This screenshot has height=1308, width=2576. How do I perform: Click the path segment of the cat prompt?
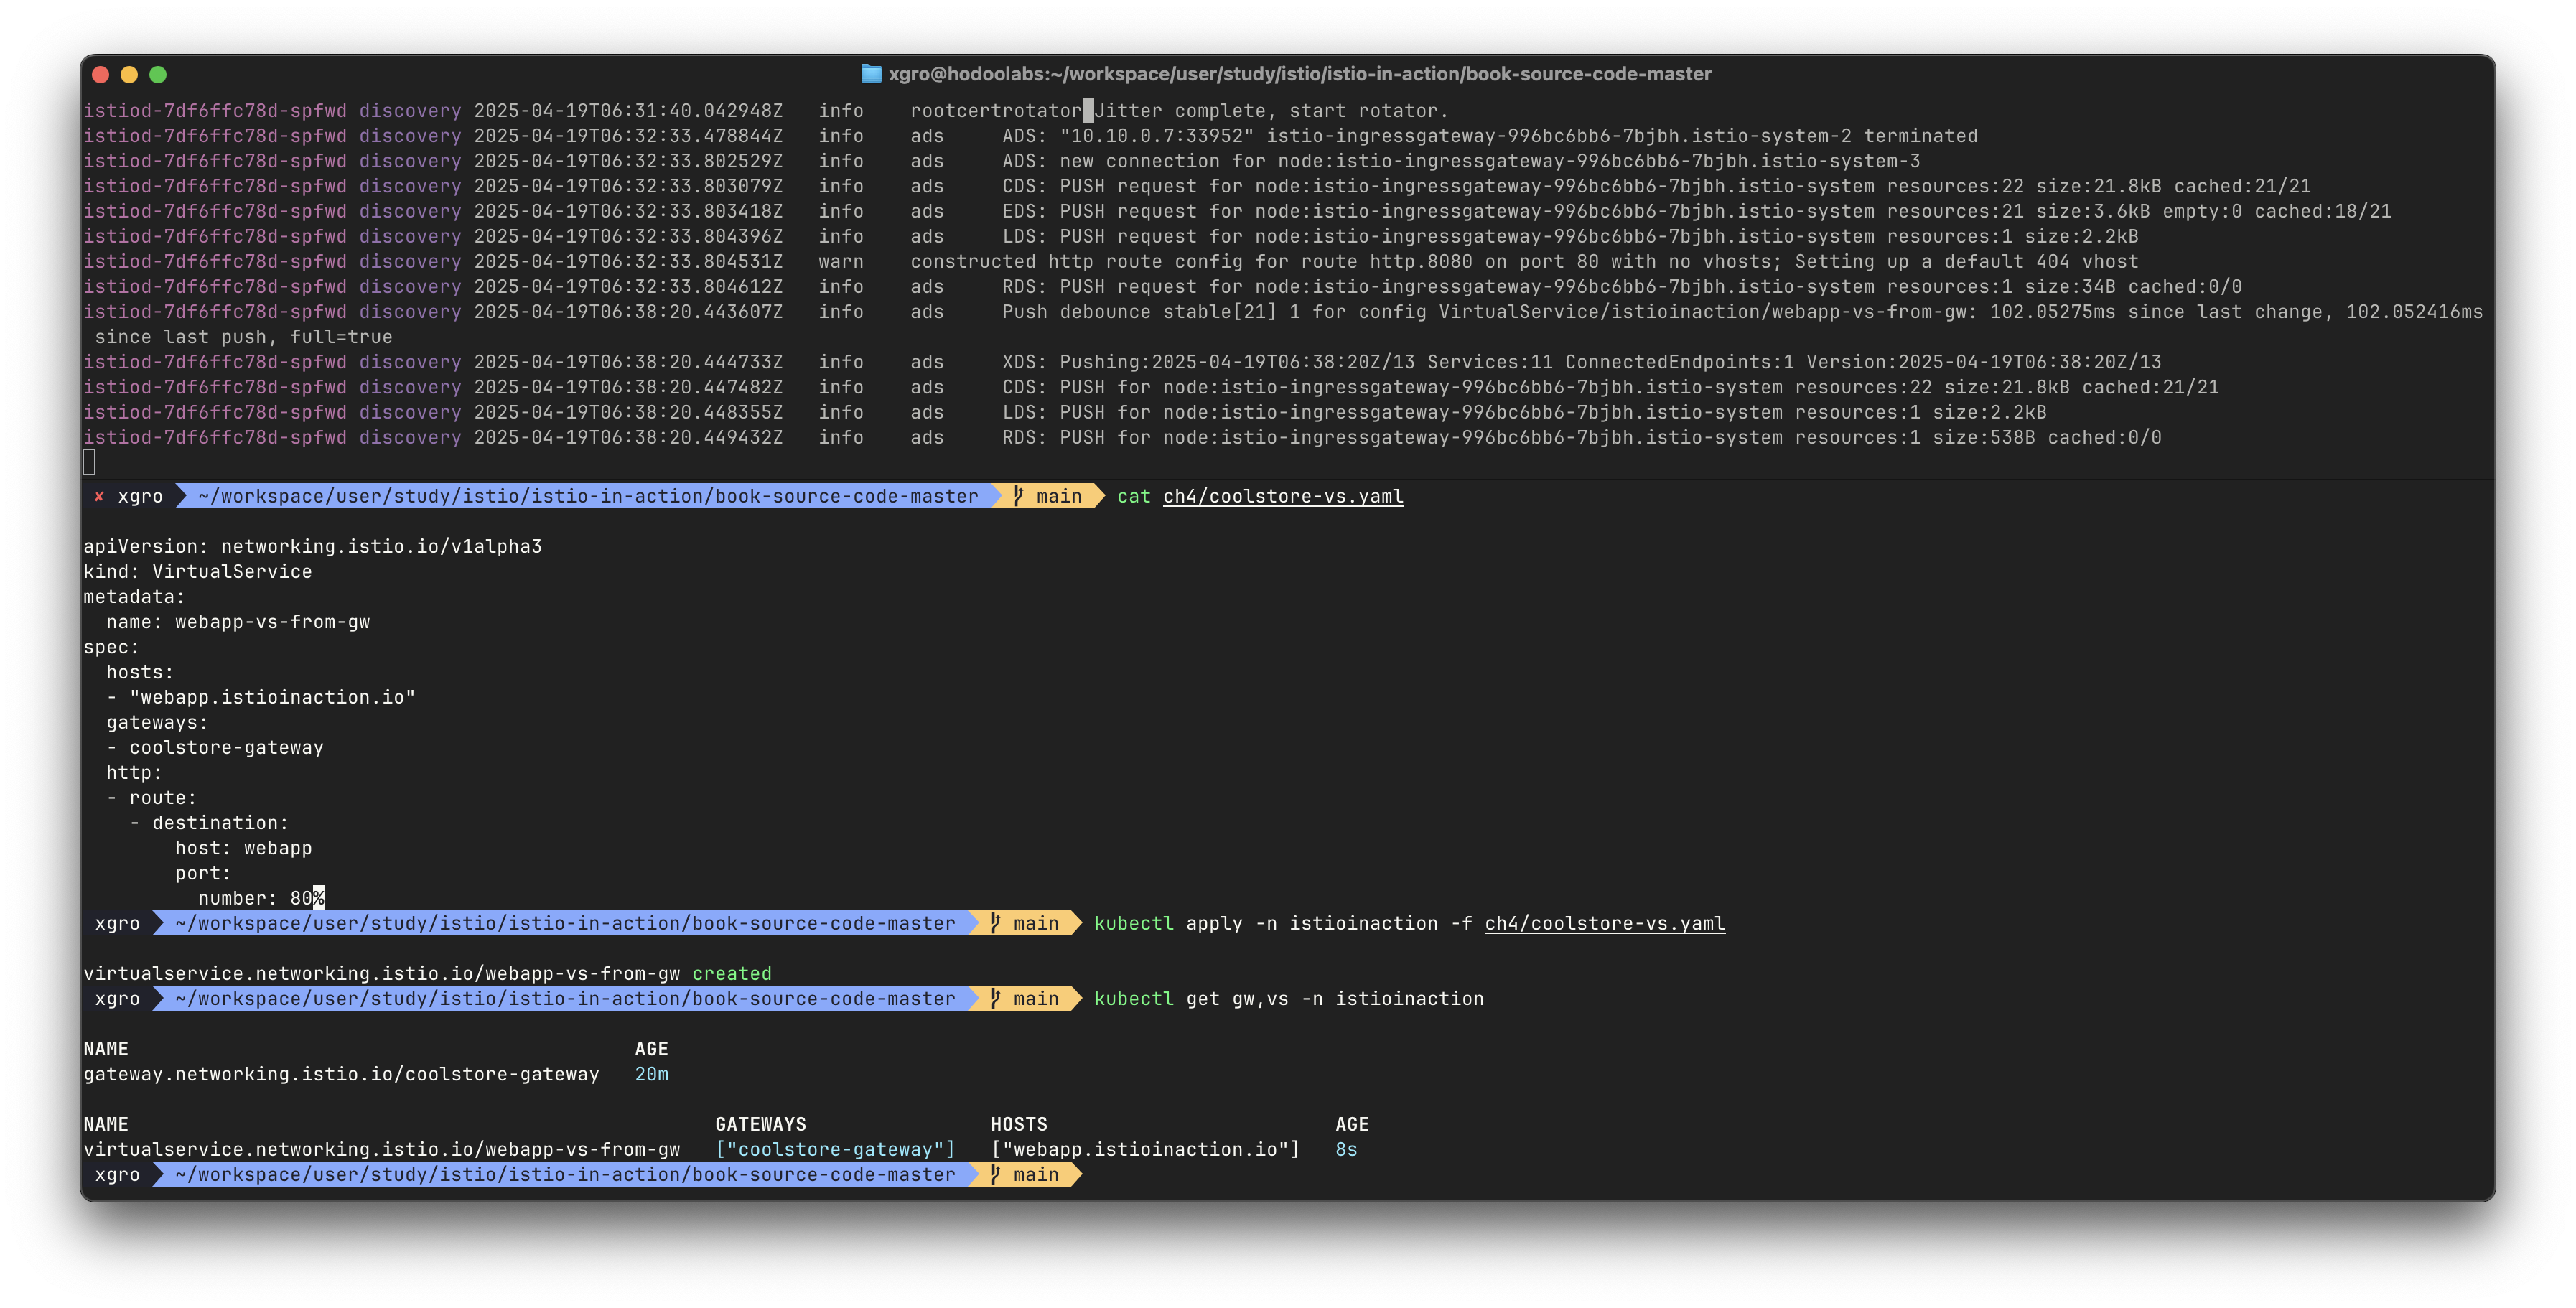tap(587, 496)
